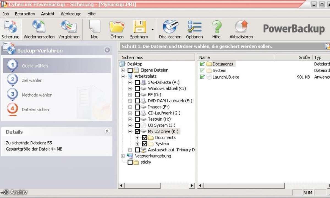Check the Images (F:) checkbox
This screenshot has height=198, width=330.
point(137,107)
